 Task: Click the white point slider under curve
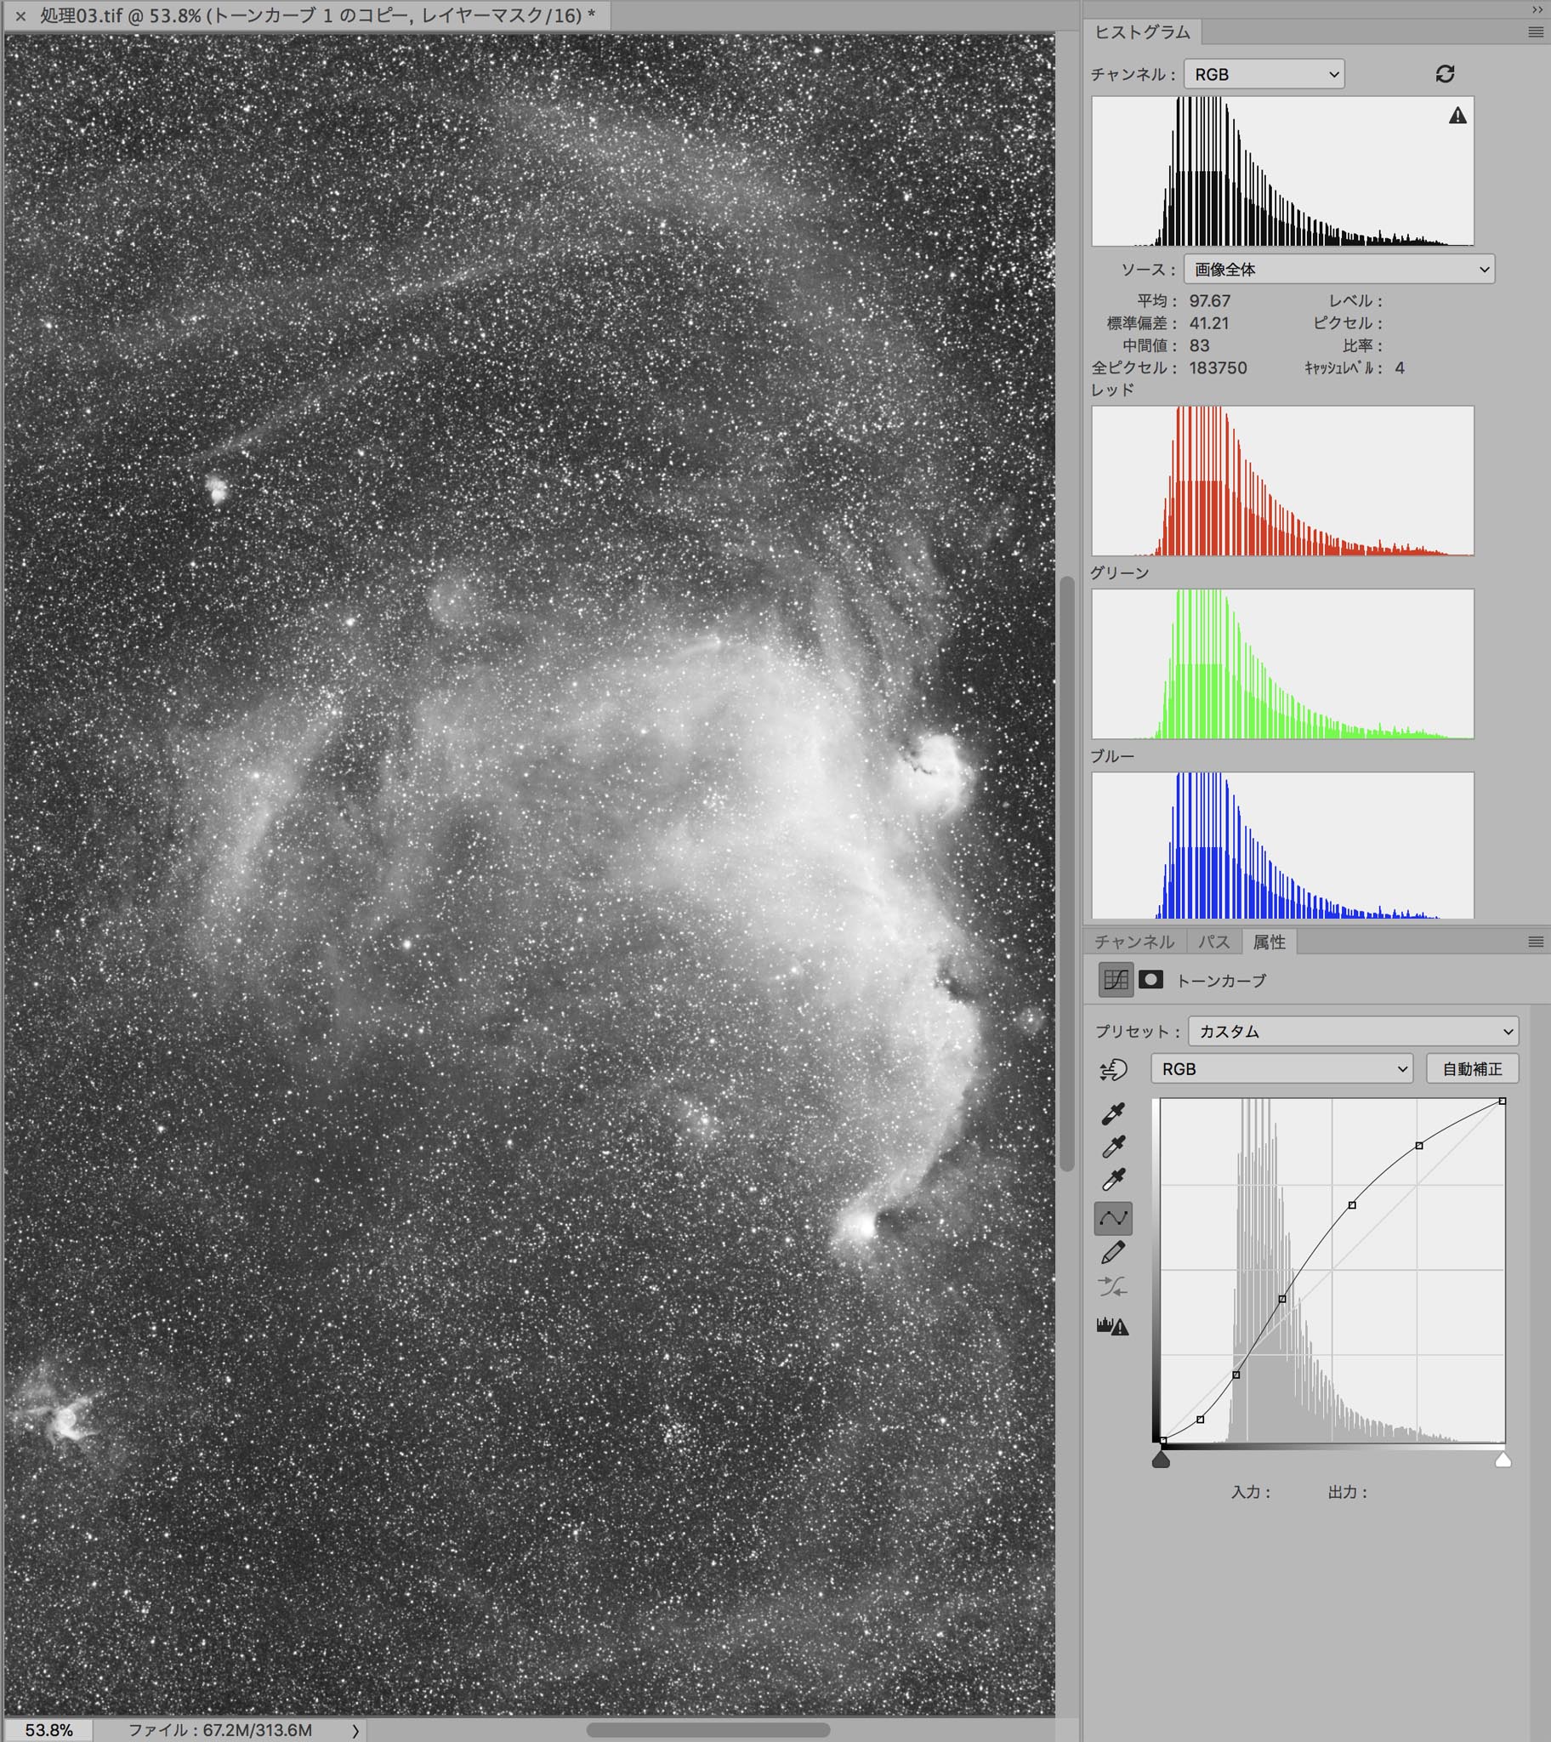(x=1503, y=1460)
